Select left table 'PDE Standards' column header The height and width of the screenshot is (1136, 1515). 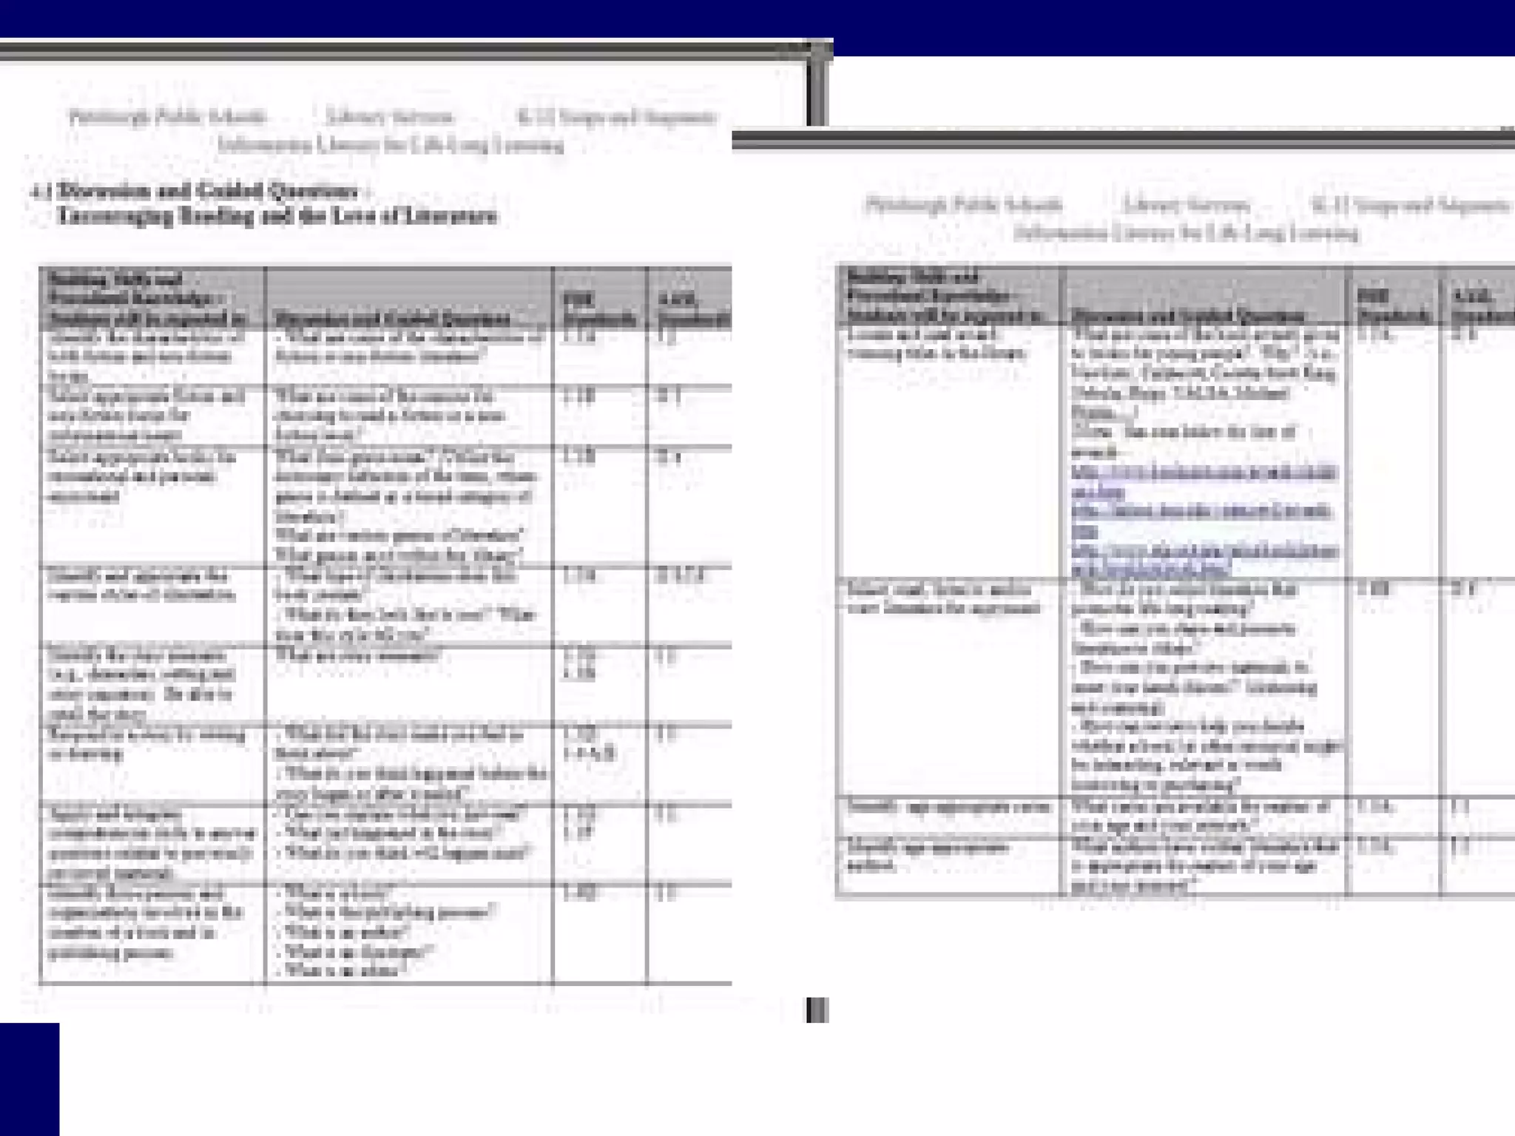click(x=599, y=309)
